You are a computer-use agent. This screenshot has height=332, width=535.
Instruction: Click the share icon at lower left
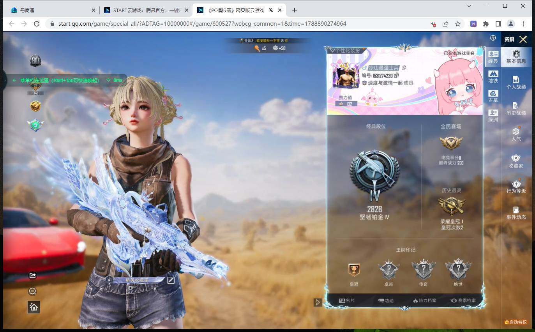33,275
